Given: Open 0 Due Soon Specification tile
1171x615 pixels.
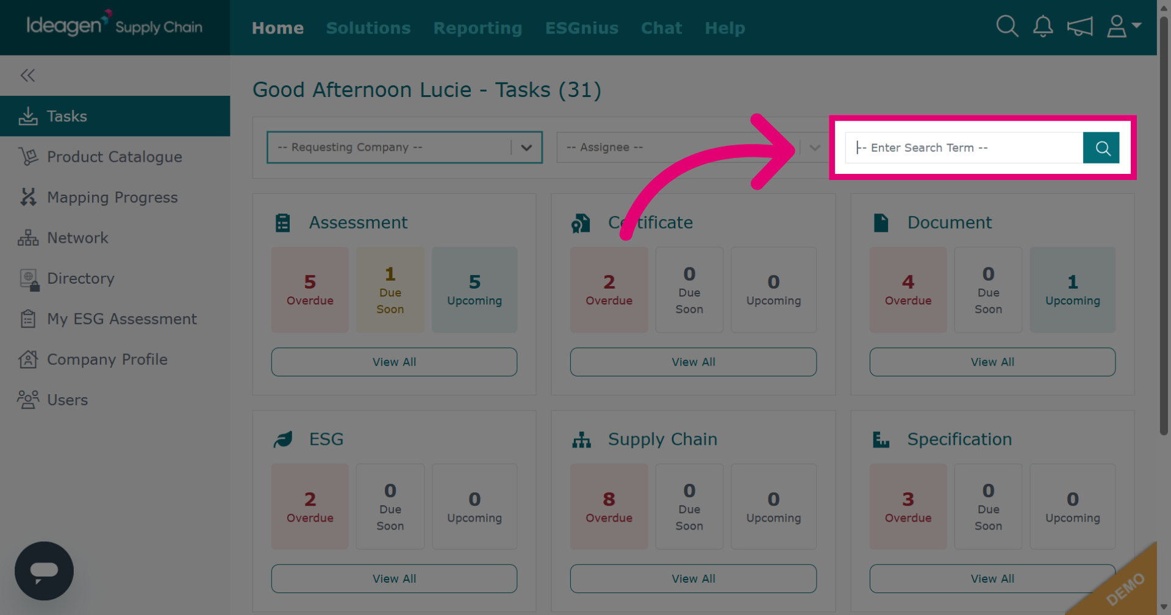Looking at the screenshot, I should [x=988, y=506].
